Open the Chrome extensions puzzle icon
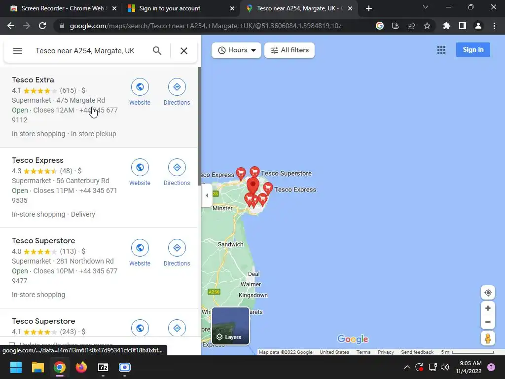Screen dimensions: 505x379 pos(447,26)
